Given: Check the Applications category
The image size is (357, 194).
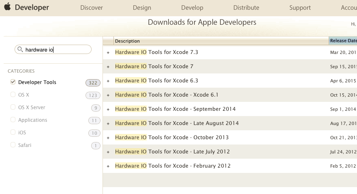Looking at the screenshot, I should click(x=13, y=119).
